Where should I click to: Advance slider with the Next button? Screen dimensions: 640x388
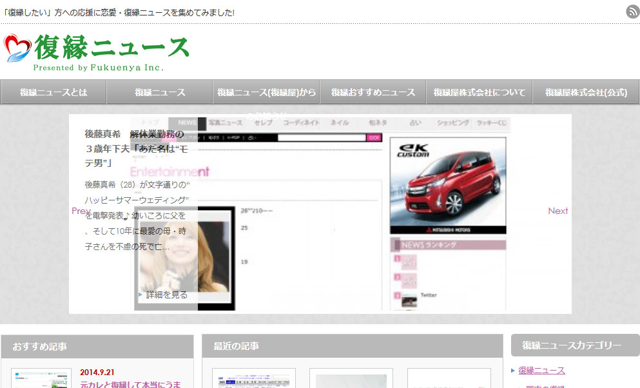click(x=558, y=211)
